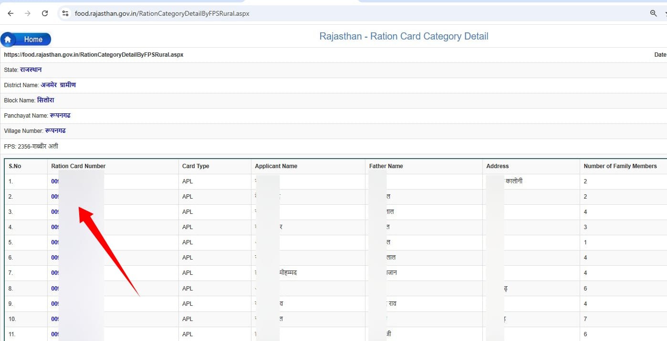Open ration card number link in row 10
This screenshot has width=667, height=341.
pyautogui.click(x=55, y=319)
